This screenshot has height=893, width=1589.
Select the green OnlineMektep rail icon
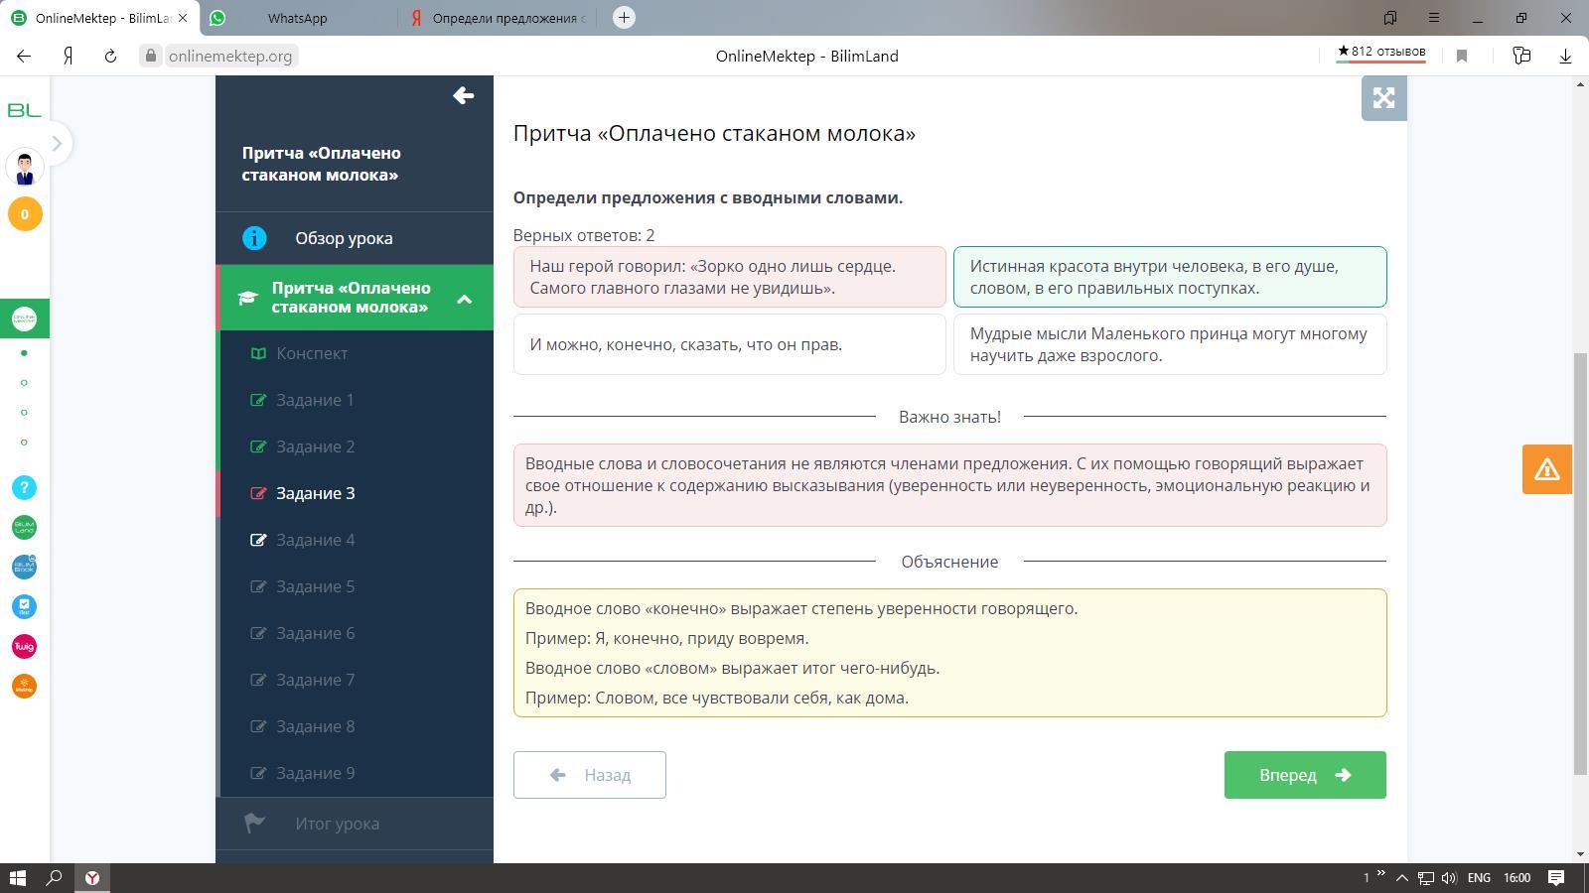coord(24,319)
